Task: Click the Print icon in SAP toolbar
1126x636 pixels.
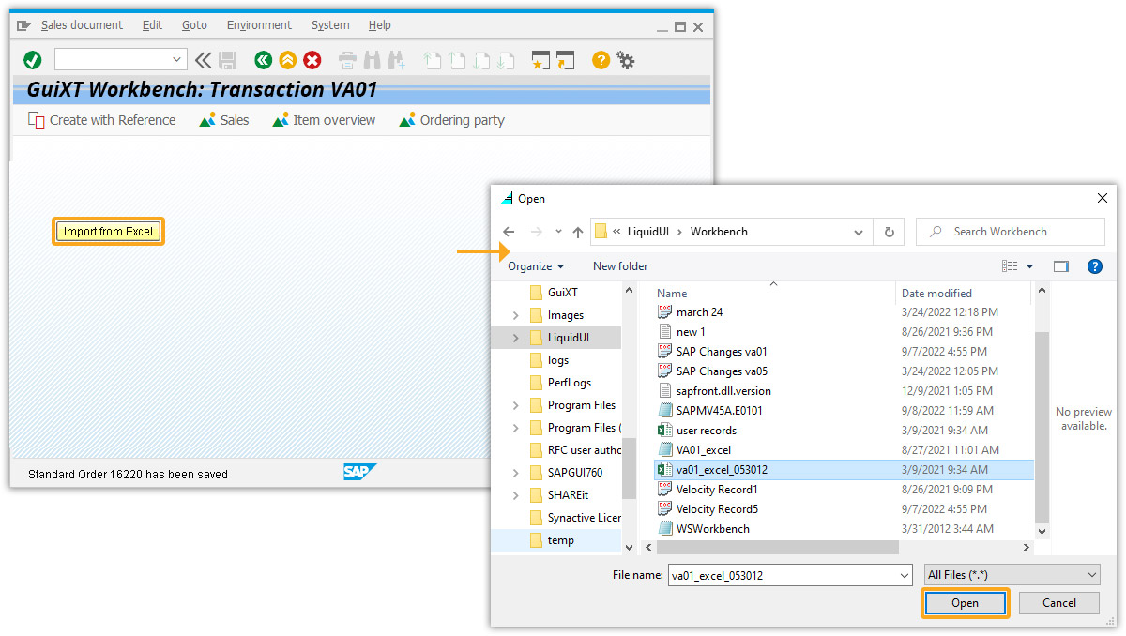Action: 347,61
